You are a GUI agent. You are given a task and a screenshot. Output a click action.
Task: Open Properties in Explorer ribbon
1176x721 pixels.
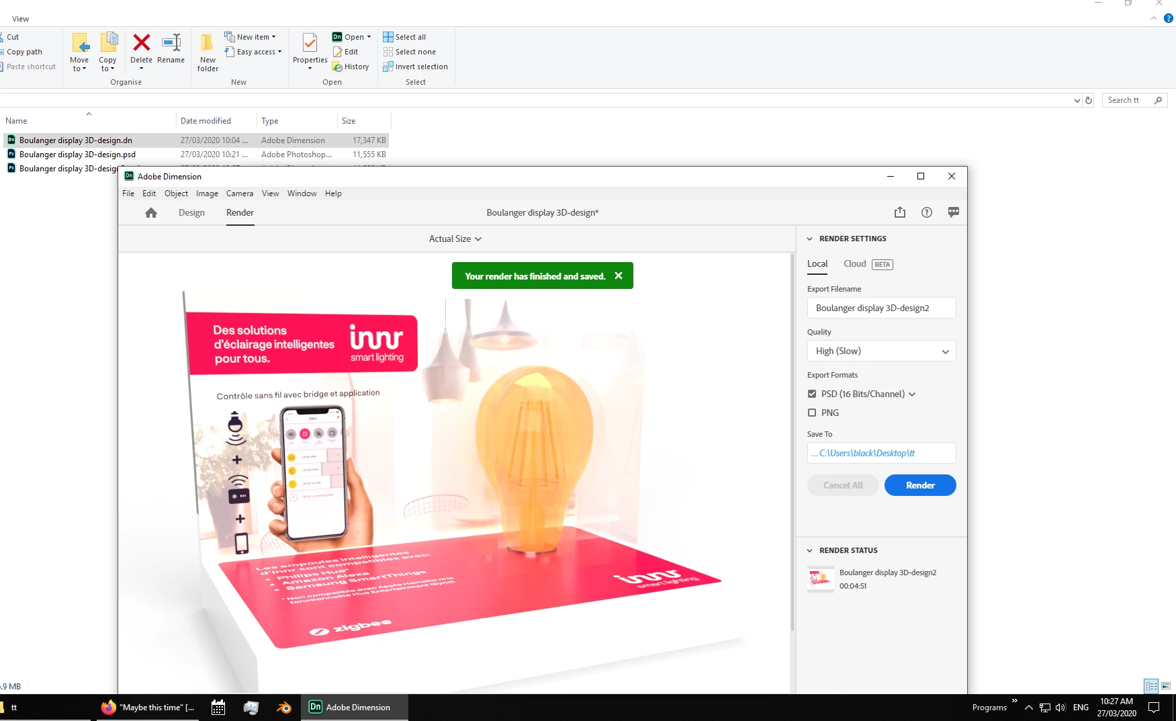[x=310, y=50]
